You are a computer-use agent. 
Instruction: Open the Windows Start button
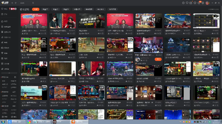tap(3, 122)
